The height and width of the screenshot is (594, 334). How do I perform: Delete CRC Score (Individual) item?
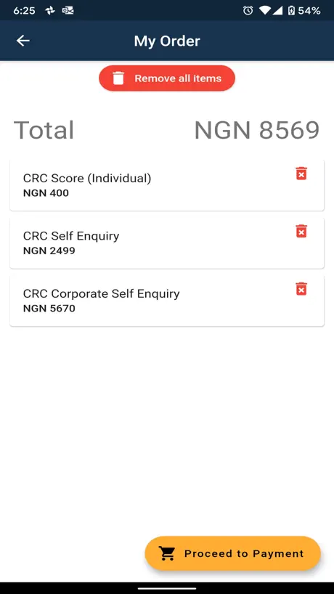(x=301, y=174)
